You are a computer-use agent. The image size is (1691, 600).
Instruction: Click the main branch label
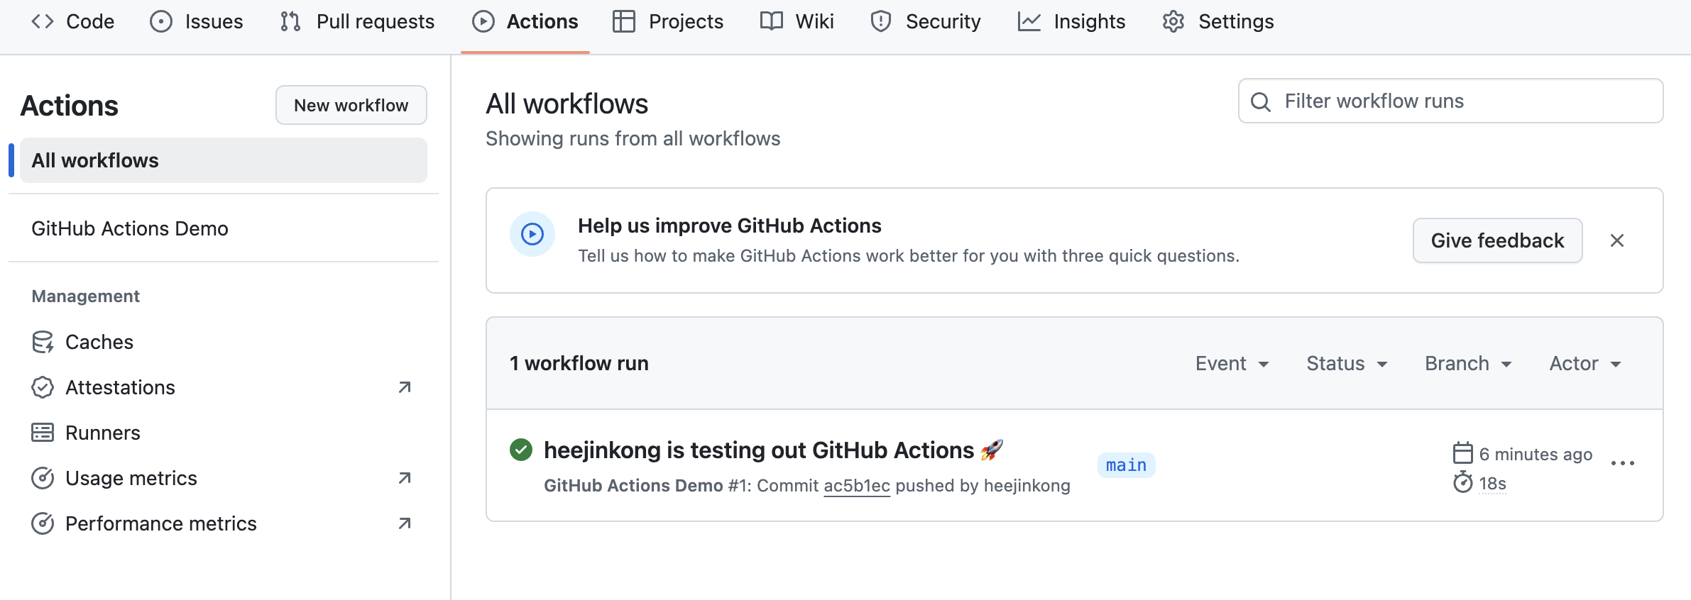point(1127,465)
